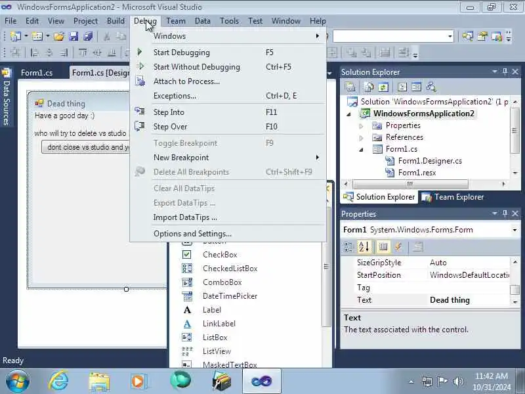
Task: Choose Import DataTips ... menu entry
Action: [x=228, y=217]
